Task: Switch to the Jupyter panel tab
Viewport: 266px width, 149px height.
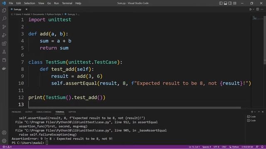Action: click(x=72, y=112)
